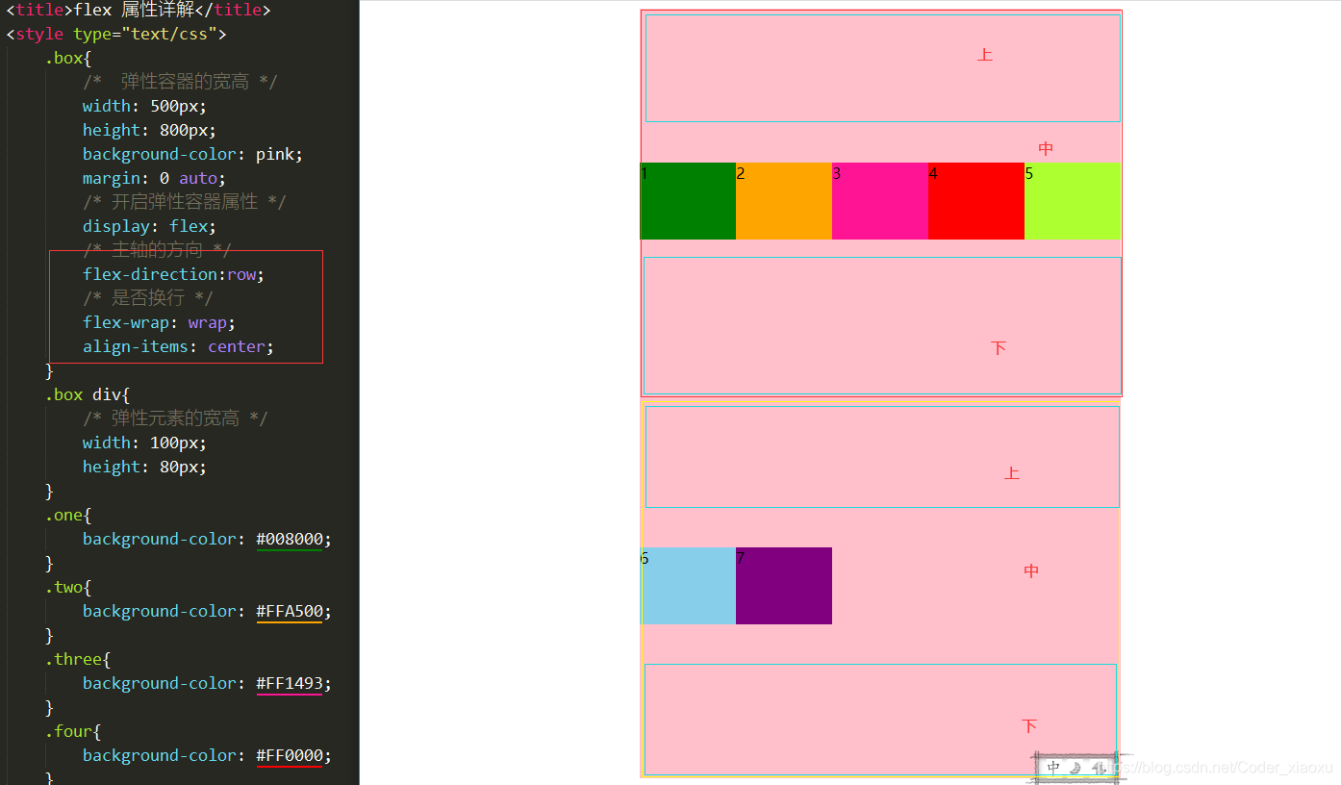The width and height of the screenshot is (1341, 785).
Task: Click the '.four{' selector line
Action: (73, 732)
